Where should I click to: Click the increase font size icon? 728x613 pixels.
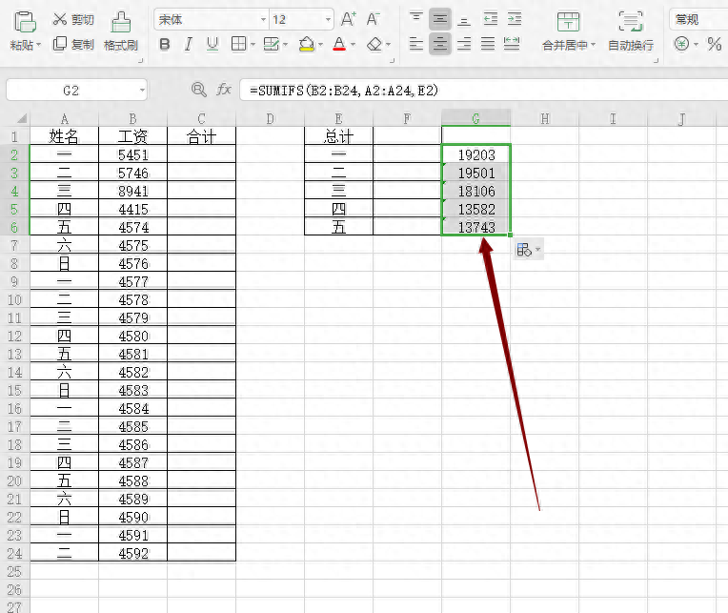click(348, 19)
